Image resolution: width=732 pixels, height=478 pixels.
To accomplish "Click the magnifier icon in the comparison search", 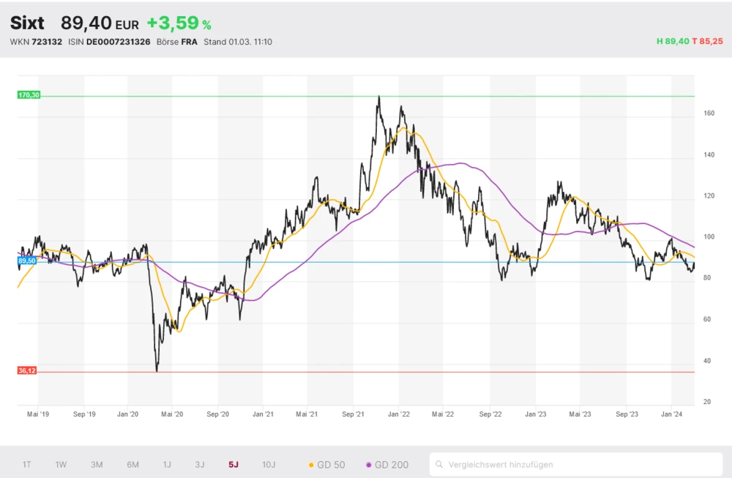I will [439, 464].
